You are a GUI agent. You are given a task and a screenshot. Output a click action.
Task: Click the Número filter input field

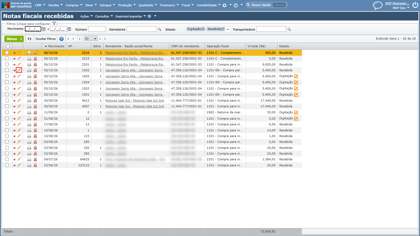tap(97, 29)
